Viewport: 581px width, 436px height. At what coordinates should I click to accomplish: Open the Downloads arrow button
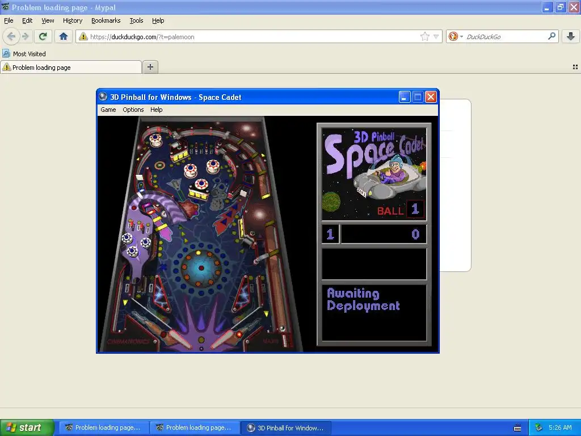[x=571, y=36]
